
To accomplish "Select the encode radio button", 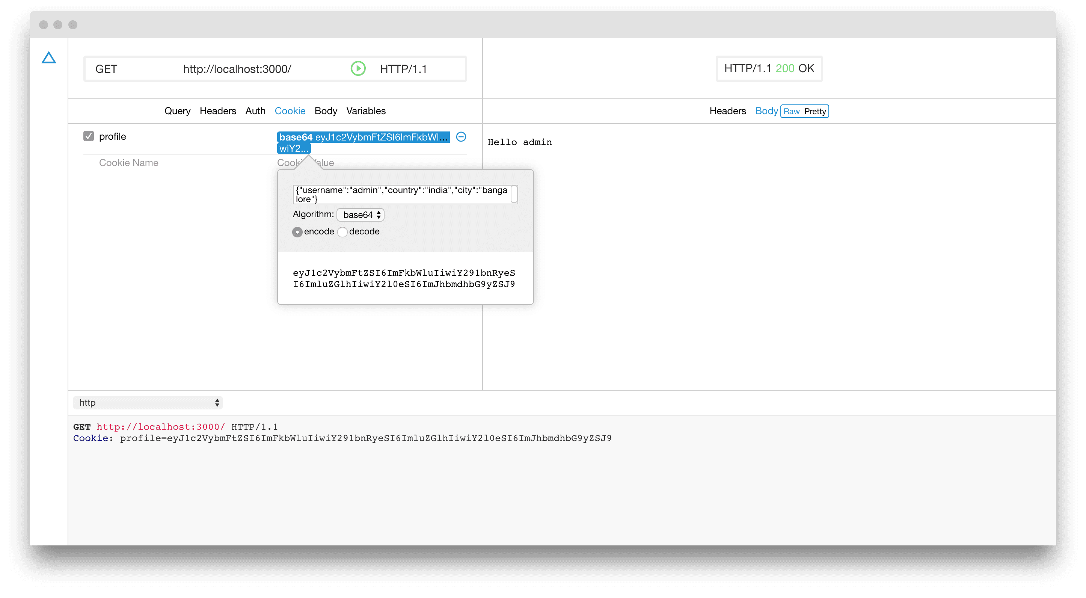I will click(x=297, y=232).
